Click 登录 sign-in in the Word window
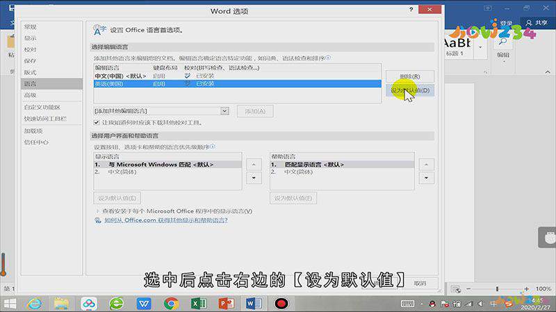556x312 pixels. 507,23
